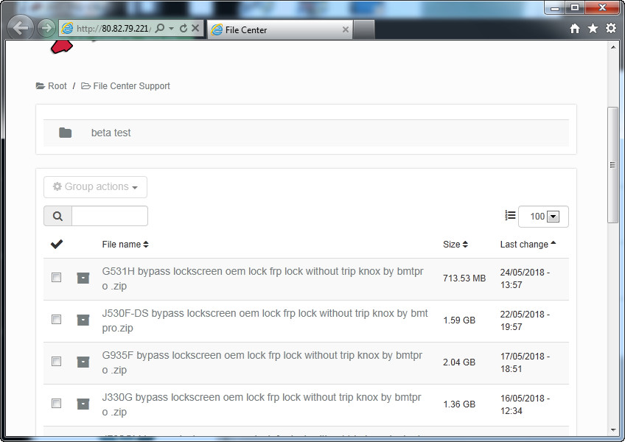This screenshot has height=442, width=625.
Task: Click the archive icon for J330G file
Action: (83, 404)
